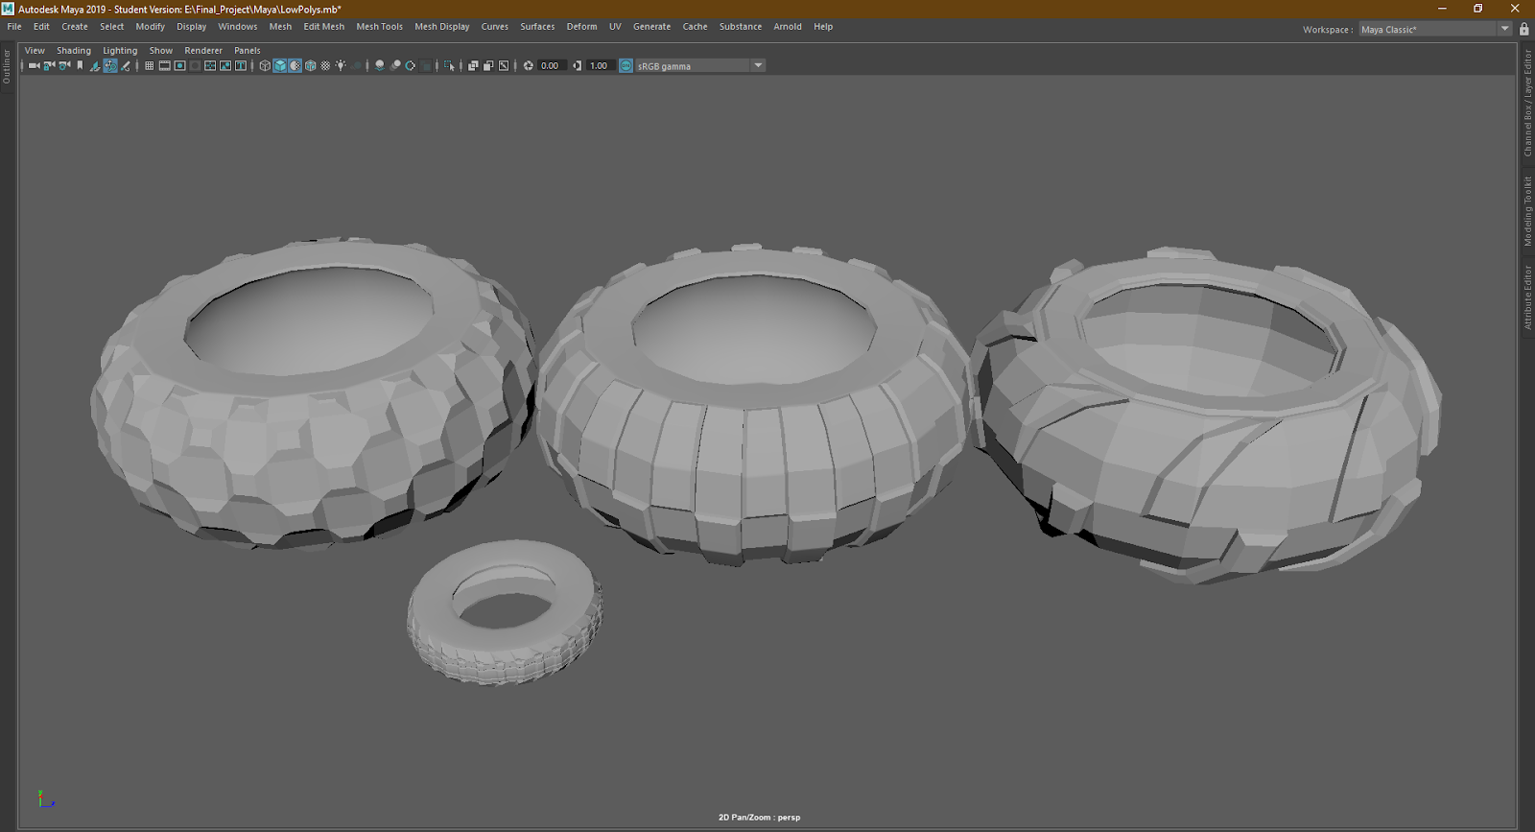
Task: Select Smooth Shade All cube icon
Action: click(280, 66)
